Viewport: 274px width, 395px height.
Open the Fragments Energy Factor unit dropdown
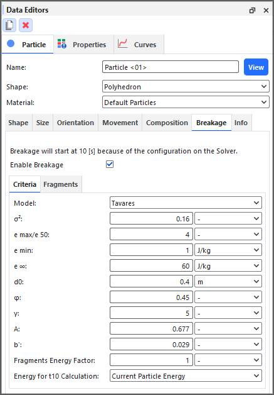228,360
